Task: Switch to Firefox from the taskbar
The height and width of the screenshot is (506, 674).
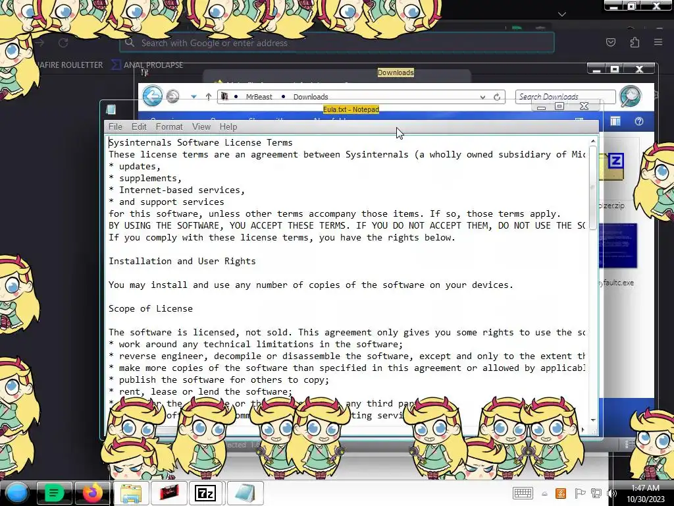Action: [92, 493]
